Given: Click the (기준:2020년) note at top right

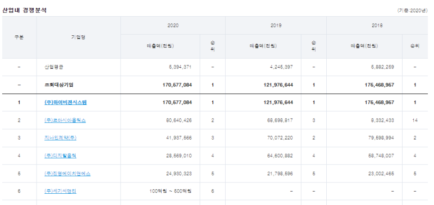Looking at the screenshot, I should [x=413, y=11].
